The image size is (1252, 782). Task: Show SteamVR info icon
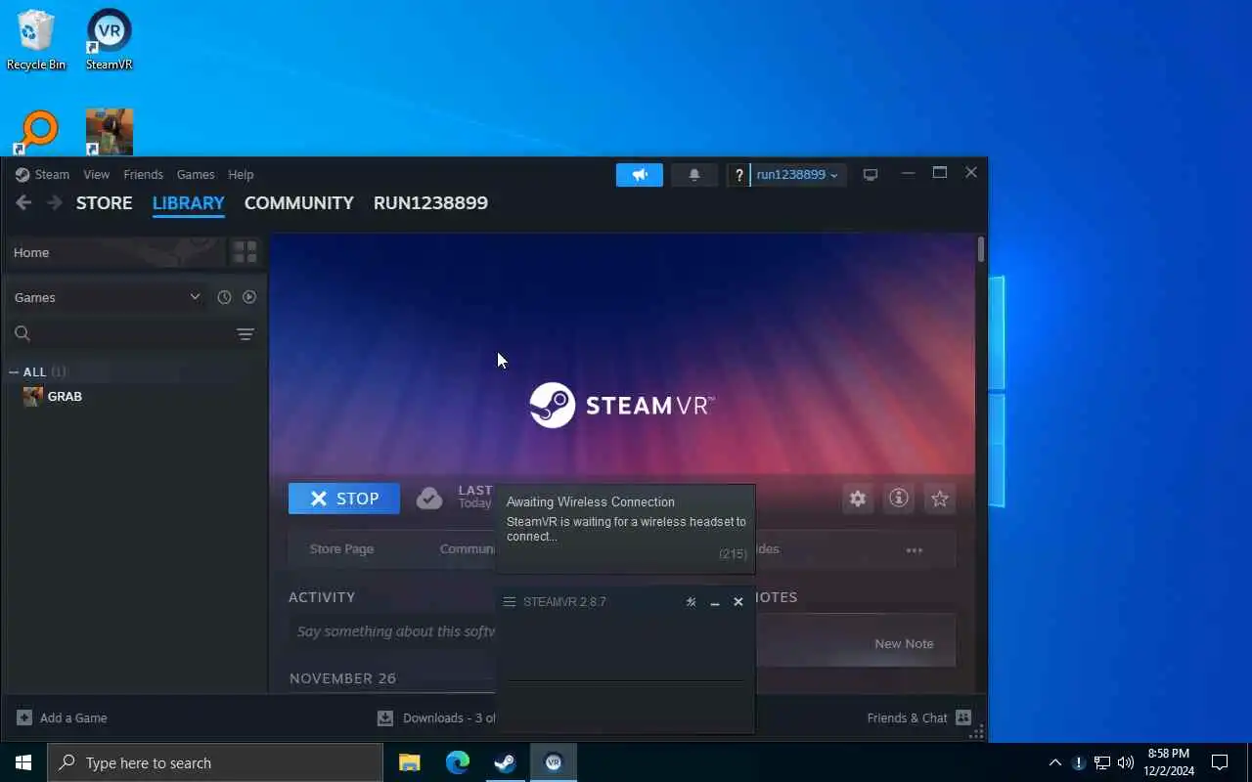tap(899, 499)
